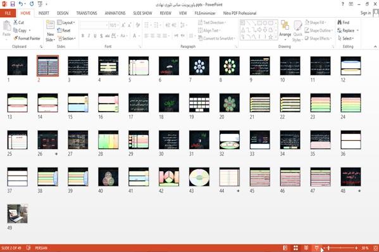Undo the last action
This screenshot has width=379, height=252.
[x=21, y=4]
